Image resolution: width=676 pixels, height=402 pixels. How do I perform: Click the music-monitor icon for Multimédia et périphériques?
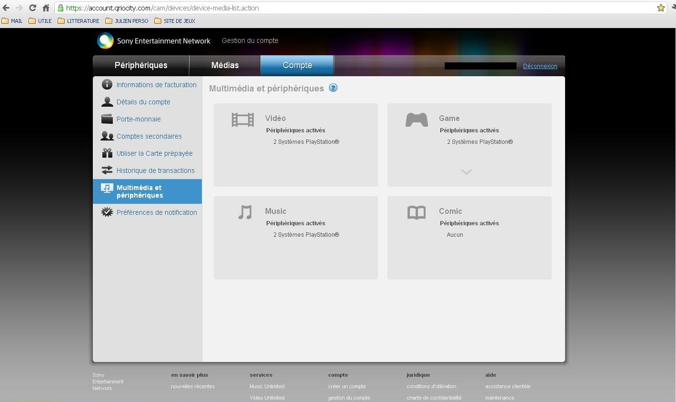click(107, 188)
